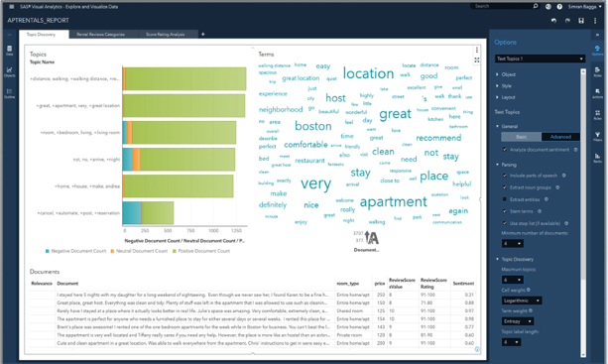Switch to Topic Discovery tab
The height and width of the screenshot is (364, 608).
(44, 34)
